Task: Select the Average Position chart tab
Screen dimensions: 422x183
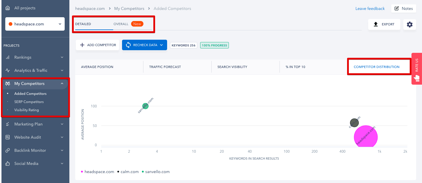Action: (97, 67)
